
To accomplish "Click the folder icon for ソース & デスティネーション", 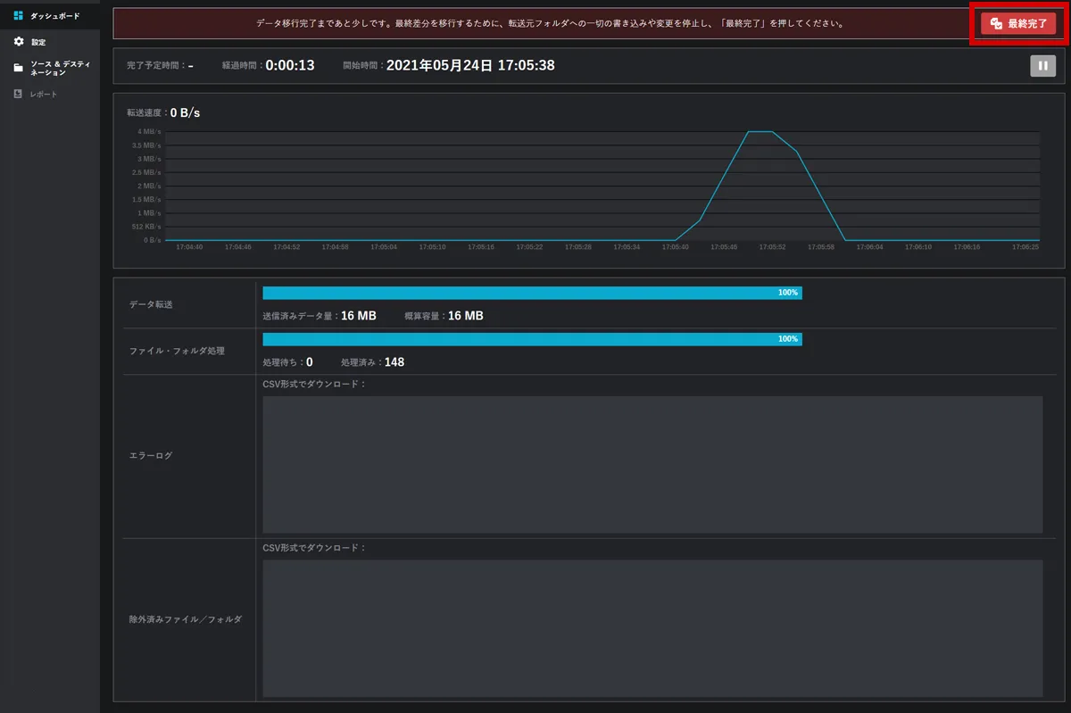I will [18, 68].
